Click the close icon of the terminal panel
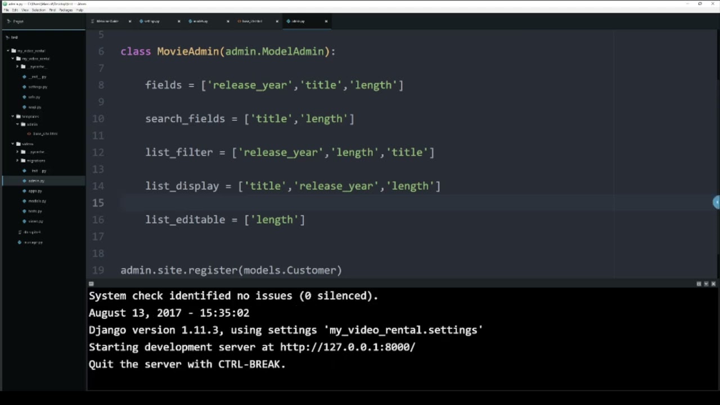This screenshot has height=405, width=720. pos(714,284)
